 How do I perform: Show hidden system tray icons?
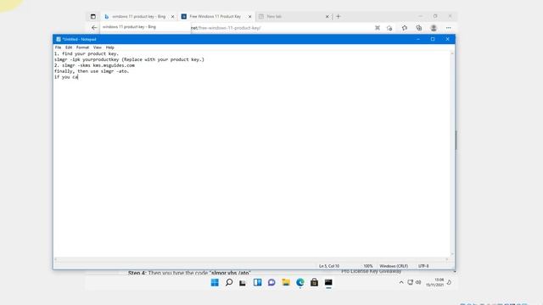coord(401,282)
